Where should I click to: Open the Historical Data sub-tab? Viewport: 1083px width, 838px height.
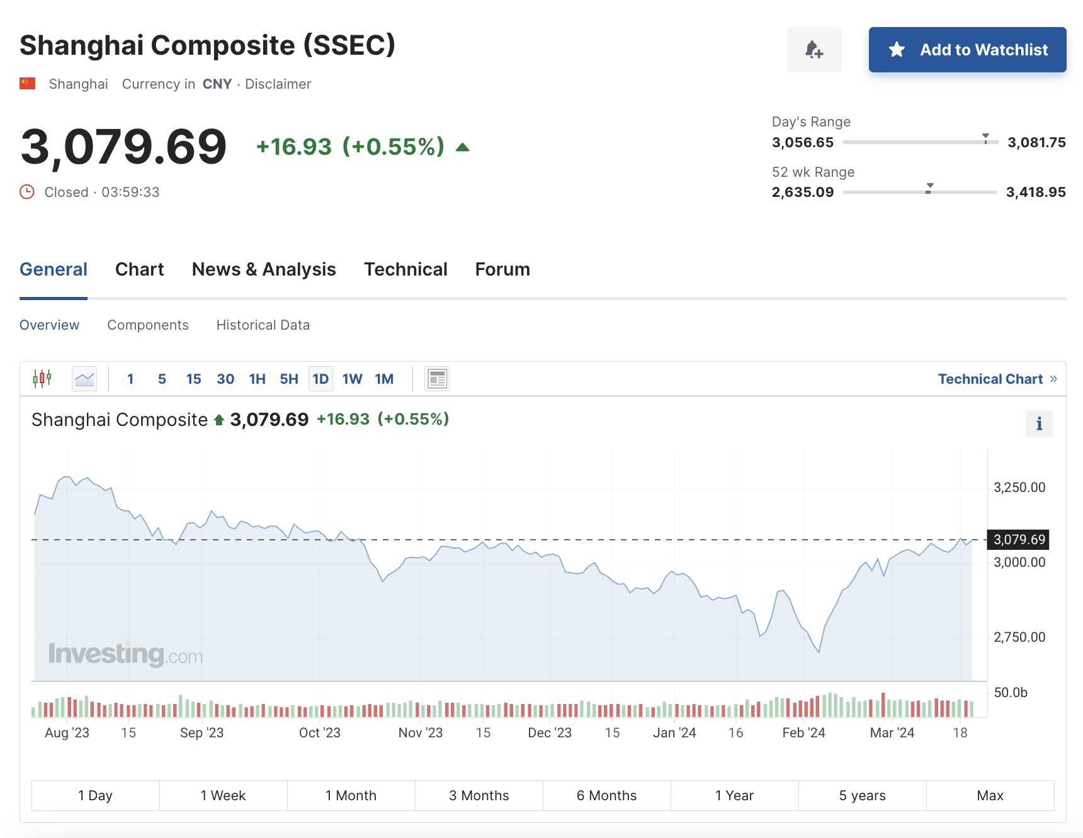coord(263,325)
